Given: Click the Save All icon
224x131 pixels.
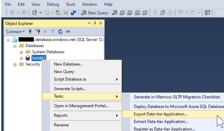Looking at the screenshot, I should pos(73,13).
